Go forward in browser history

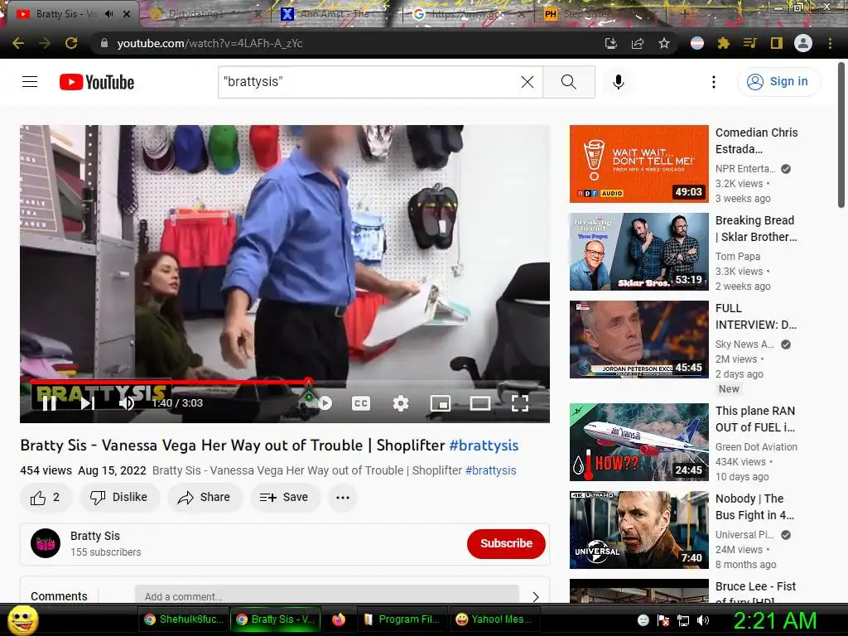[x=45, y=43]
